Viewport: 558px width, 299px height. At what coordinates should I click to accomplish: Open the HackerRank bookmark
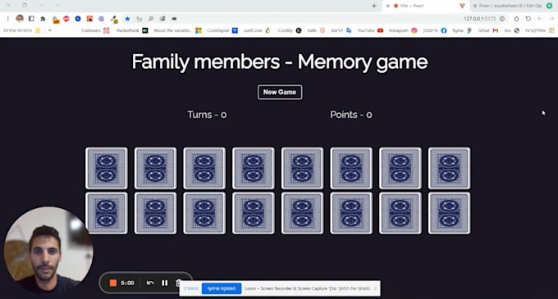131,30
